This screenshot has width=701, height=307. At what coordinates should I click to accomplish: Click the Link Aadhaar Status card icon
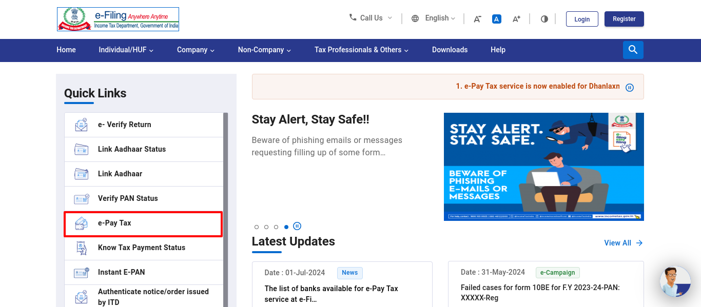[81, 149]
